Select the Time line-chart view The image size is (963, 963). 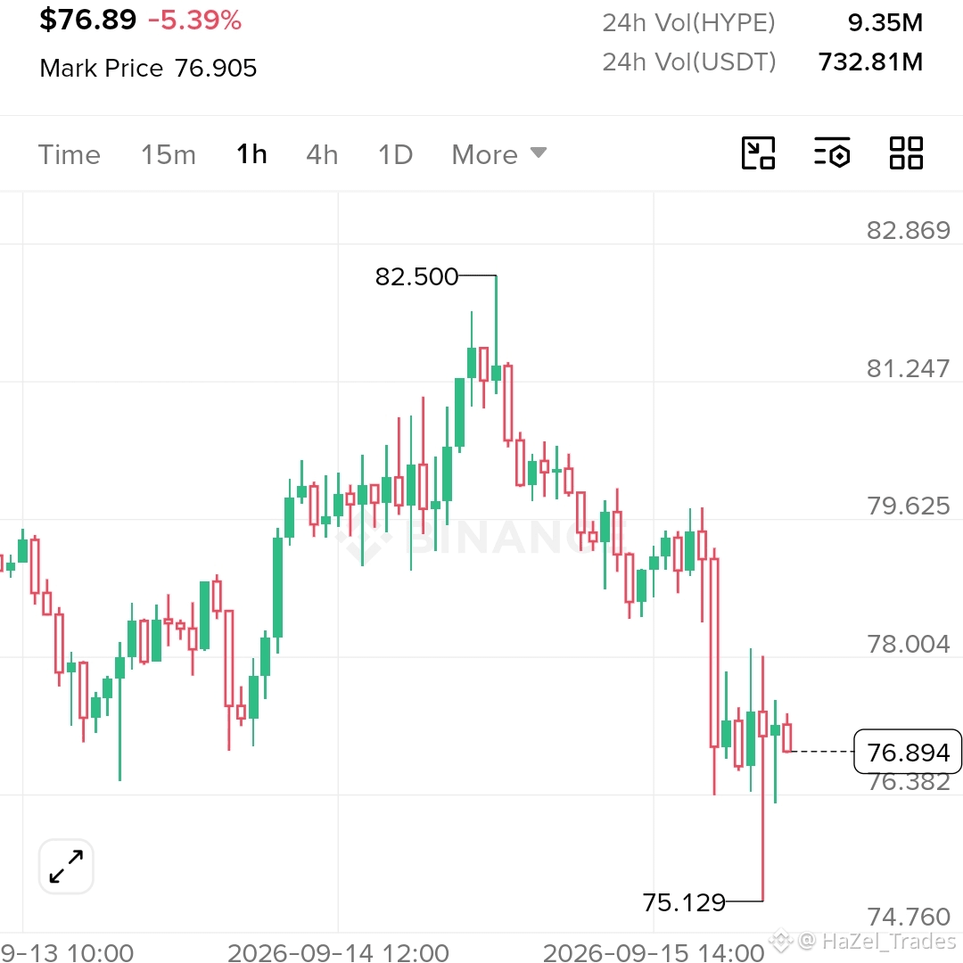point(70,154)
